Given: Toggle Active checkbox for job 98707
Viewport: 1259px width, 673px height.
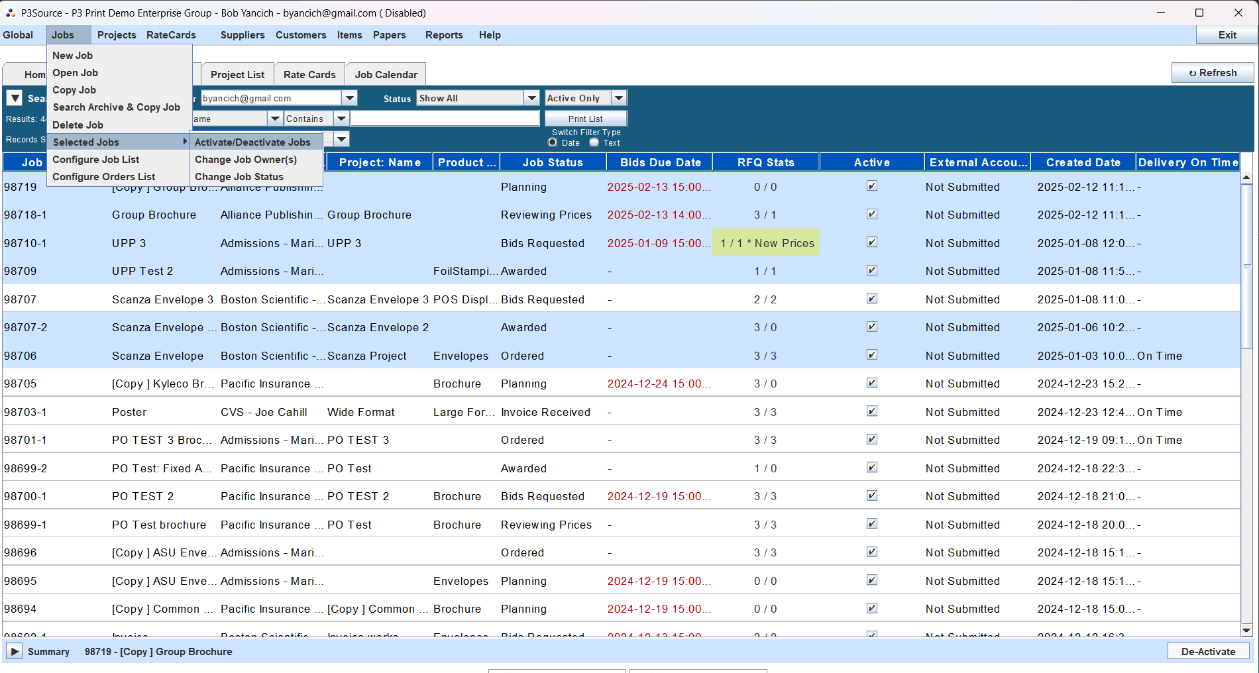Looking at the screenshot, I should click(872, 299).
